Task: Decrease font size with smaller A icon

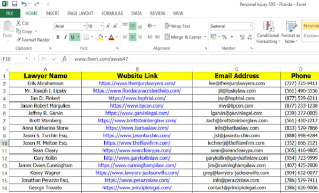Action: [115, 26]
